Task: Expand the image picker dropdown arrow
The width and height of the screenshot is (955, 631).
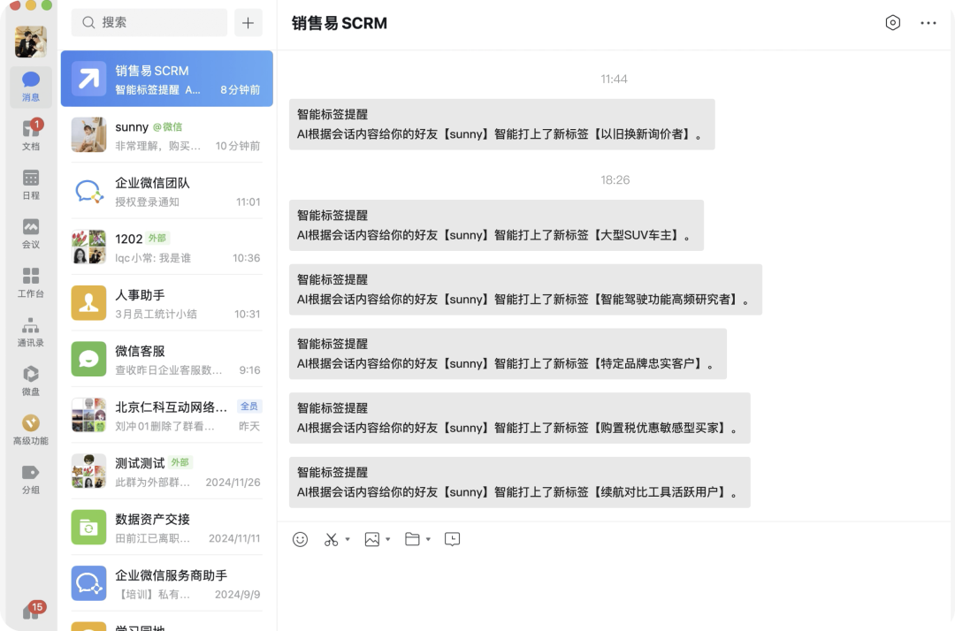Action: tap(388, 539)
